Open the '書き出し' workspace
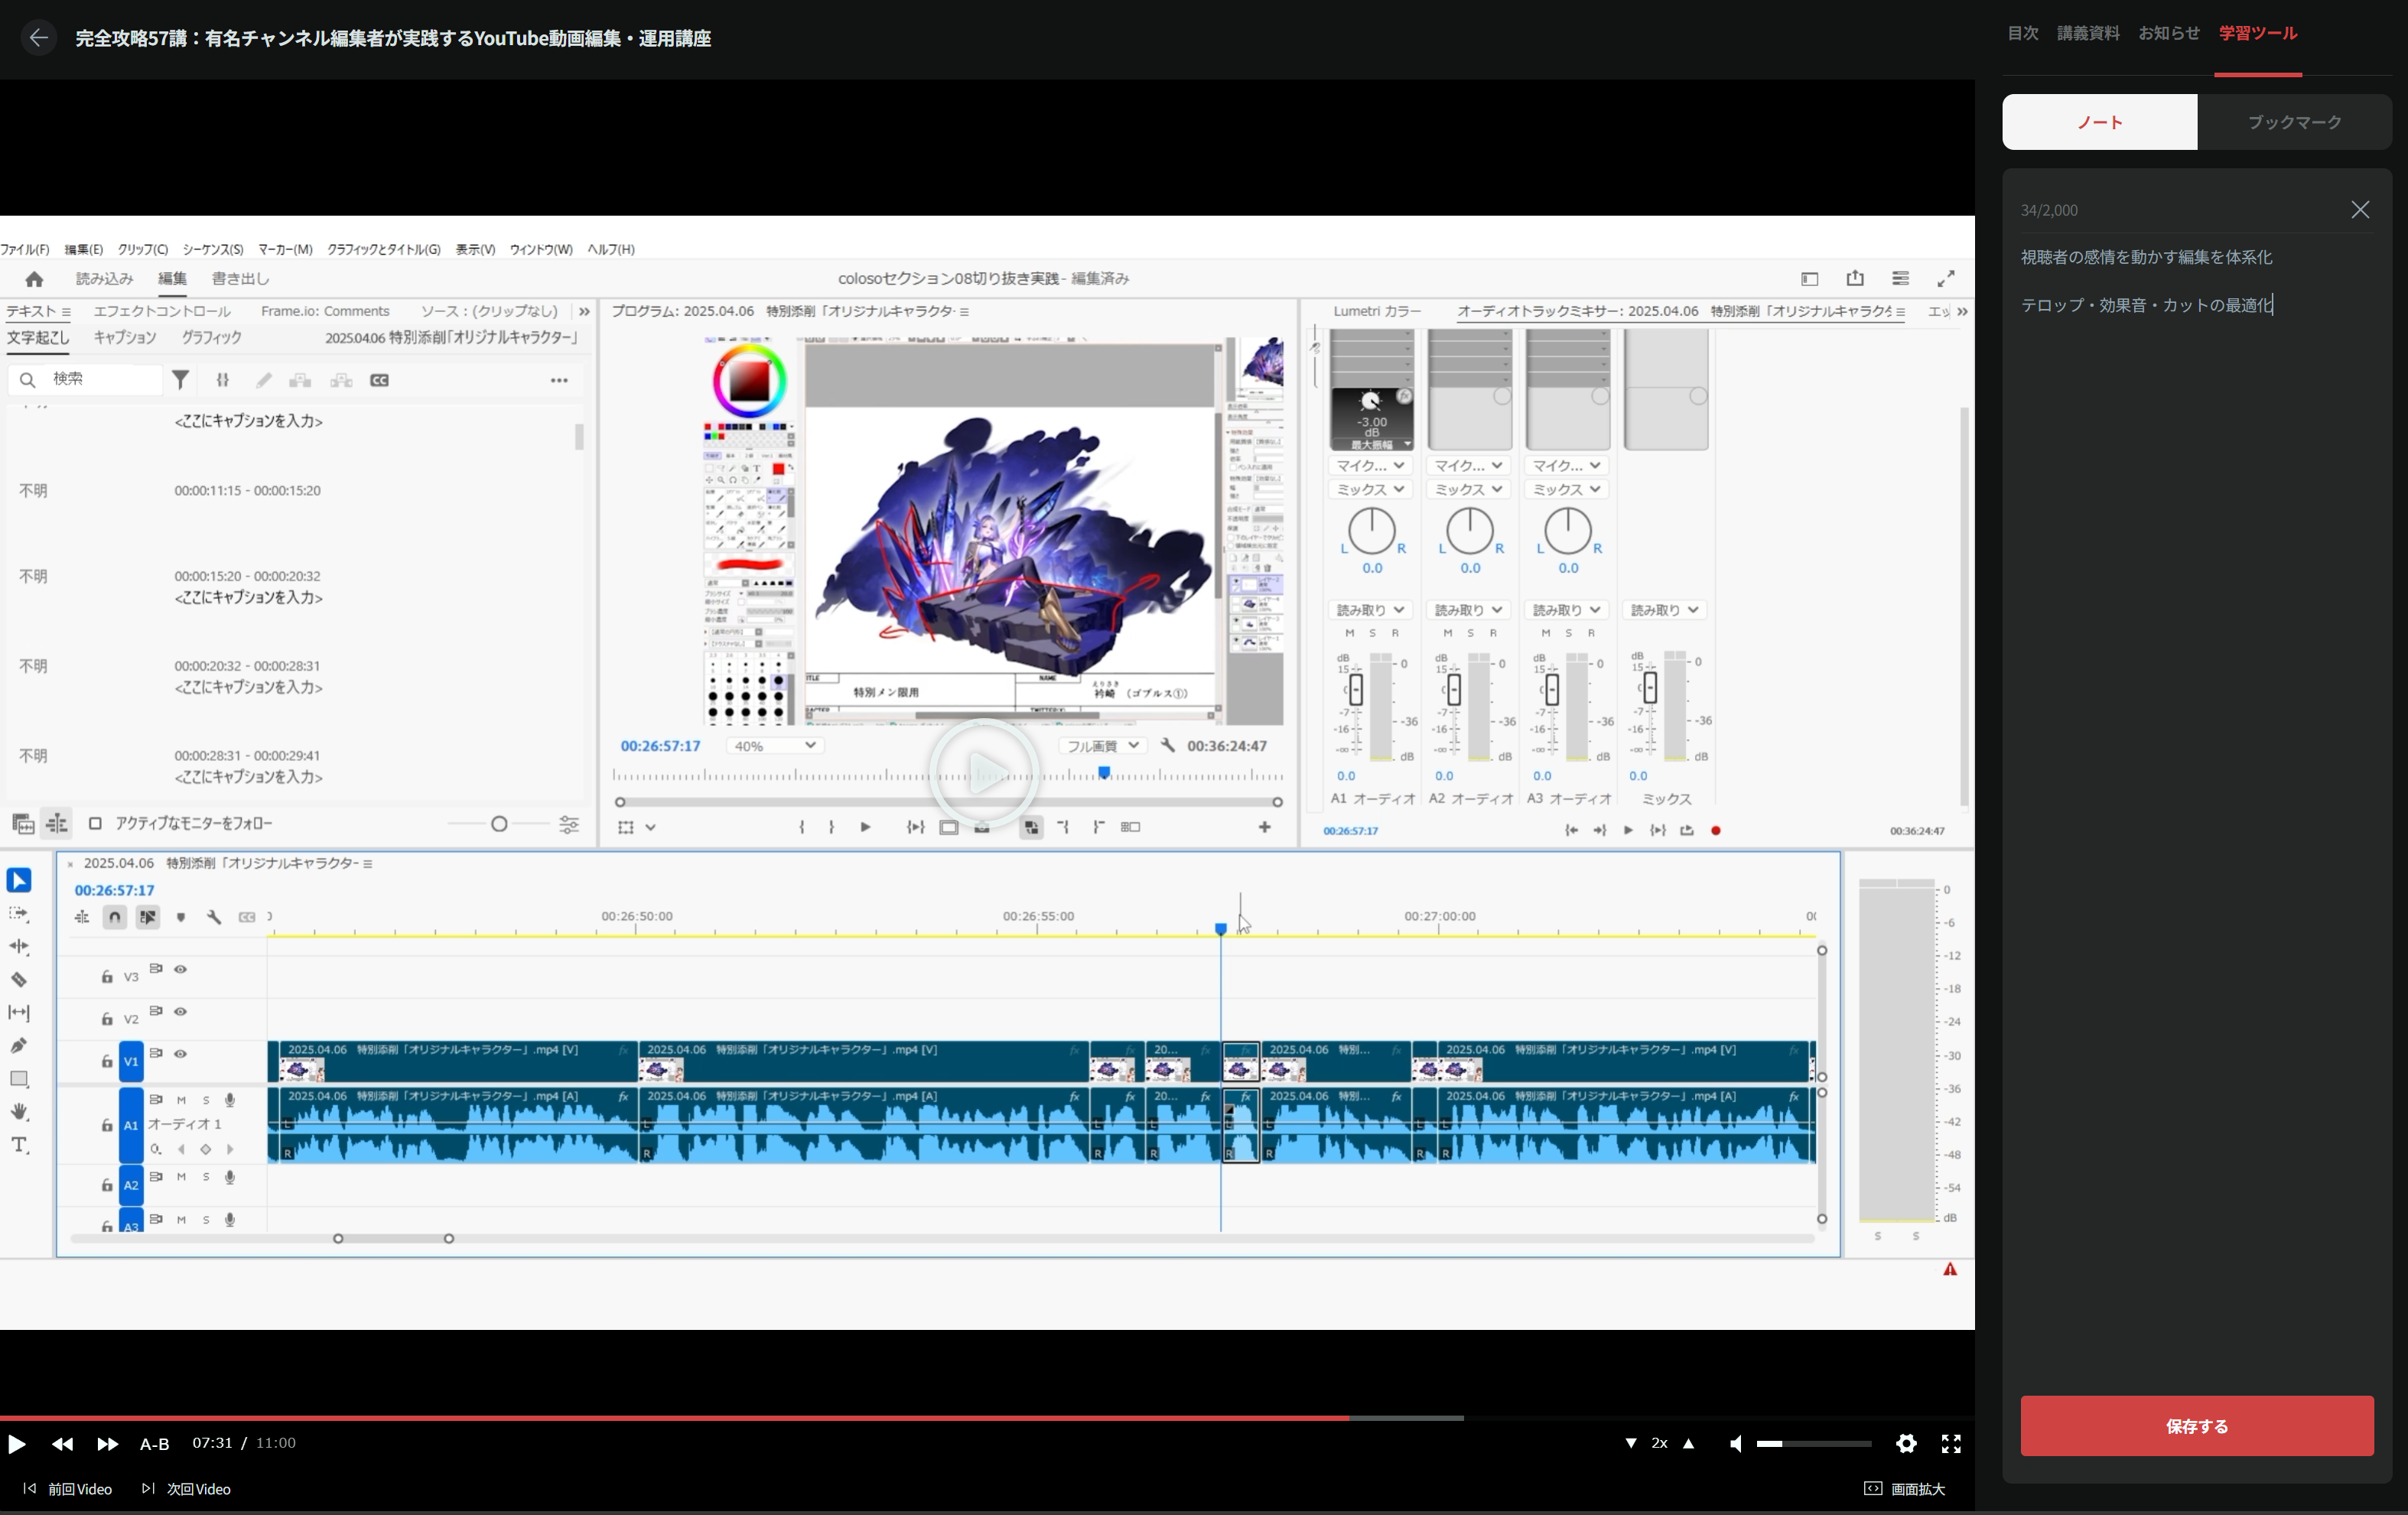 [x=240, y=279]
